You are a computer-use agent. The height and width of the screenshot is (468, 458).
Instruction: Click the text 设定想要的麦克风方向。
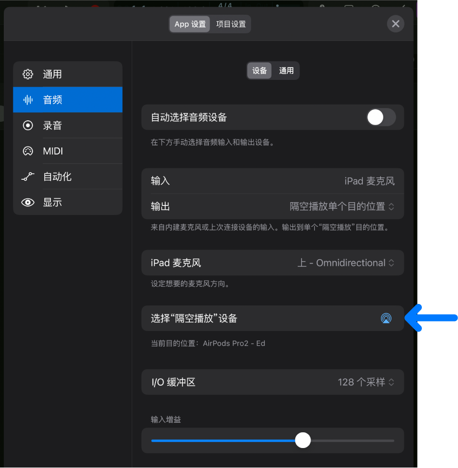click(190, 283)
